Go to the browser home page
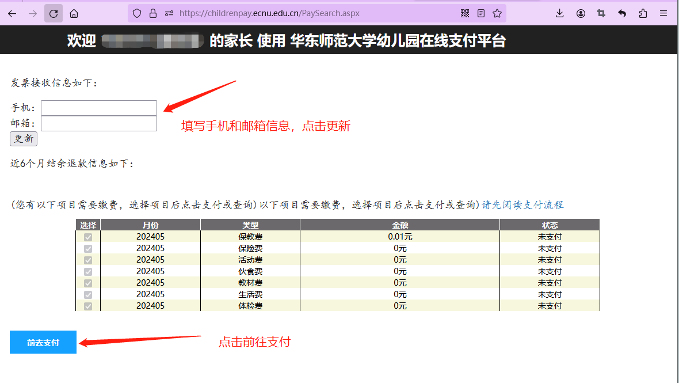 tap(74, 13)
